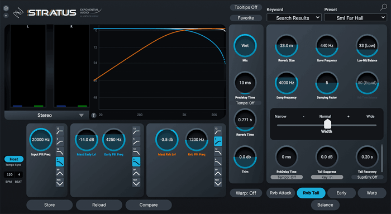Click the Tail Recovery knob showing 0.20 s

[x=367, y=157]
